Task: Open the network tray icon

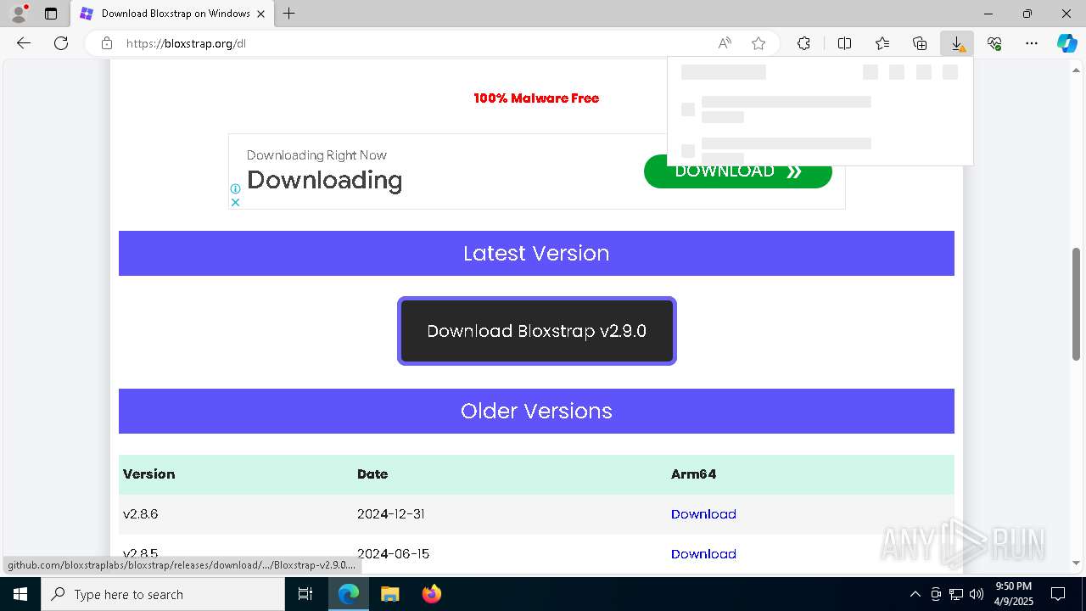Action: [956, 594]
